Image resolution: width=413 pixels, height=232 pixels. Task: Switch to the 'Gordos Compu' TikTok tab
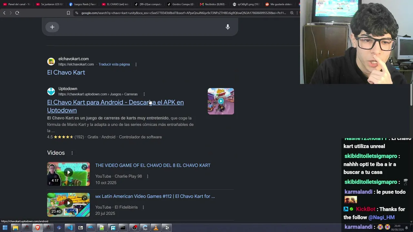coord(181,4)
